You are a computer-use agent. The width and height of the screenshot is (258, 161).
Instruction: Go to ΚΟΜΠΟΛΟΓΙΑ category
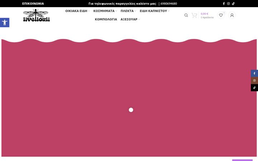click(x=106, y=19)
